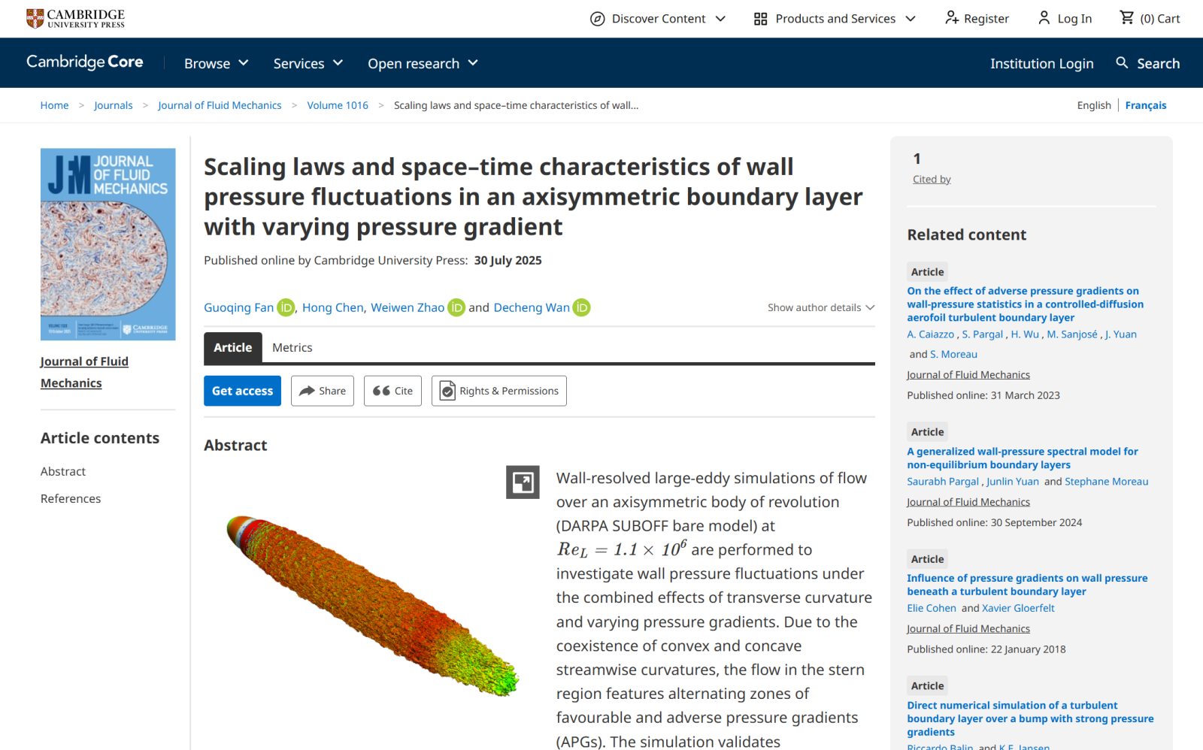Image resolution: width=1203 pixels, height=750 pixels.
Task: Expand the Products and Services menu
Action: pyautogui.click(x=835, y=19)
